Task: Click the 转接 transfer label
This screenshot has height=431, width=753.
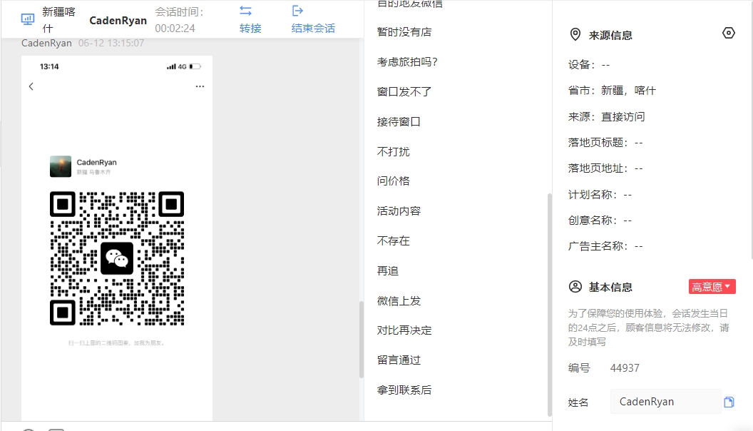Action: click(250, 29)
